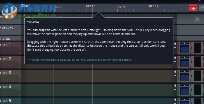
Task: Click the red plus new-plugin button
Action: pos(193,8)
